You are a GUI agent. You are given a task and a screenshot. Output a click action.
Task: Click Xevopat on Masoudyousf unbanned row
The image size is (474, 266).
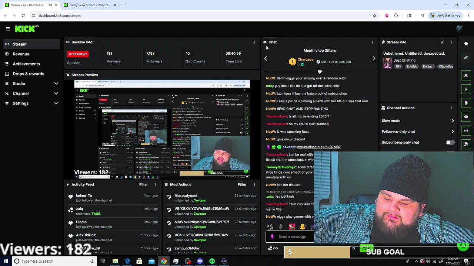[200, 201]
